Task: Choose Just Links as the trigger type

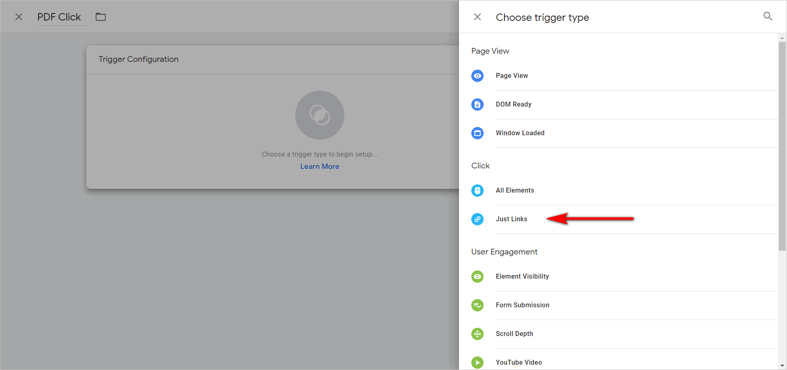Action: click(511, 219)
